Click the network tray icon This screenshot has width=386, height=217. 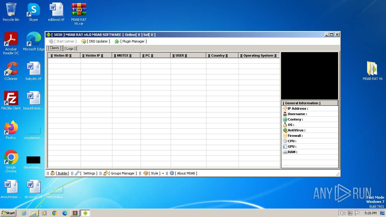[350, 213]
